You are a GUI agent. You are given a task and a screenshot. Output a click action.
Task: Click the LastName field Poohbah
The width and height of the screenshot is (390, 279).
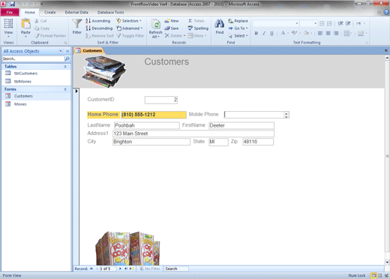tap(147, 125)
